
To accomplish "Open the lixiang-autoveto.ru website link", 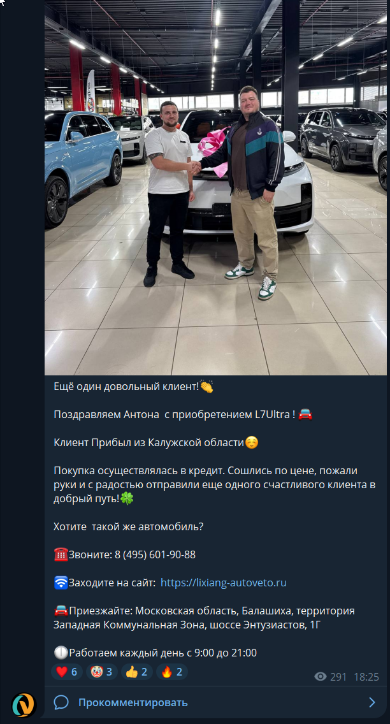I will pos(224,583).
